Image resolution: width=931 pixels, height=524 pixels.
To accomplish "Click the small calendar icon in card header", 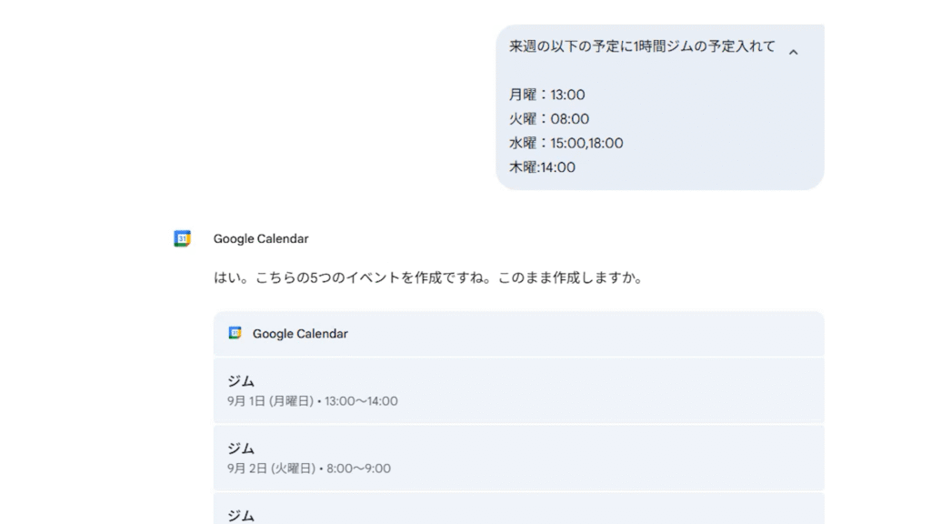I will (x=235, y=333).
